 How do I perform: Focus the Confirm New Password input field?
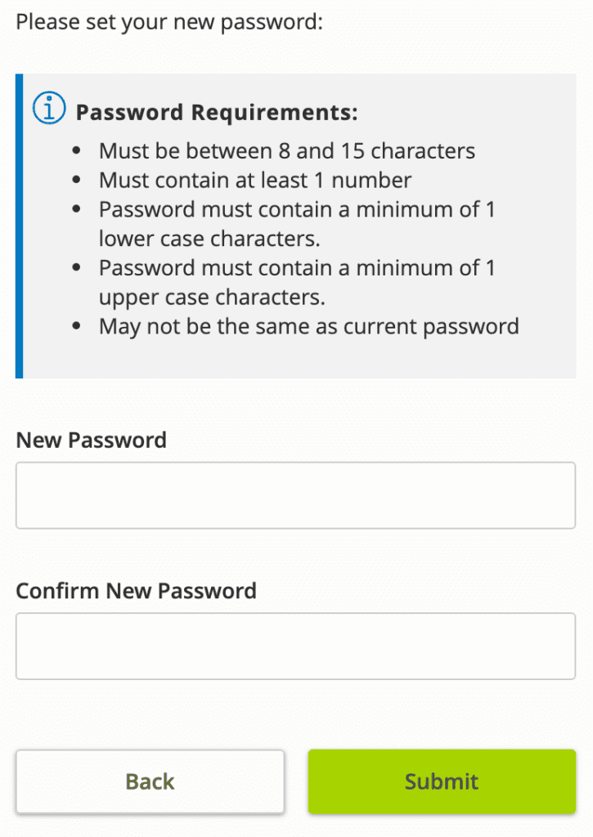click(x=295, y=646)
